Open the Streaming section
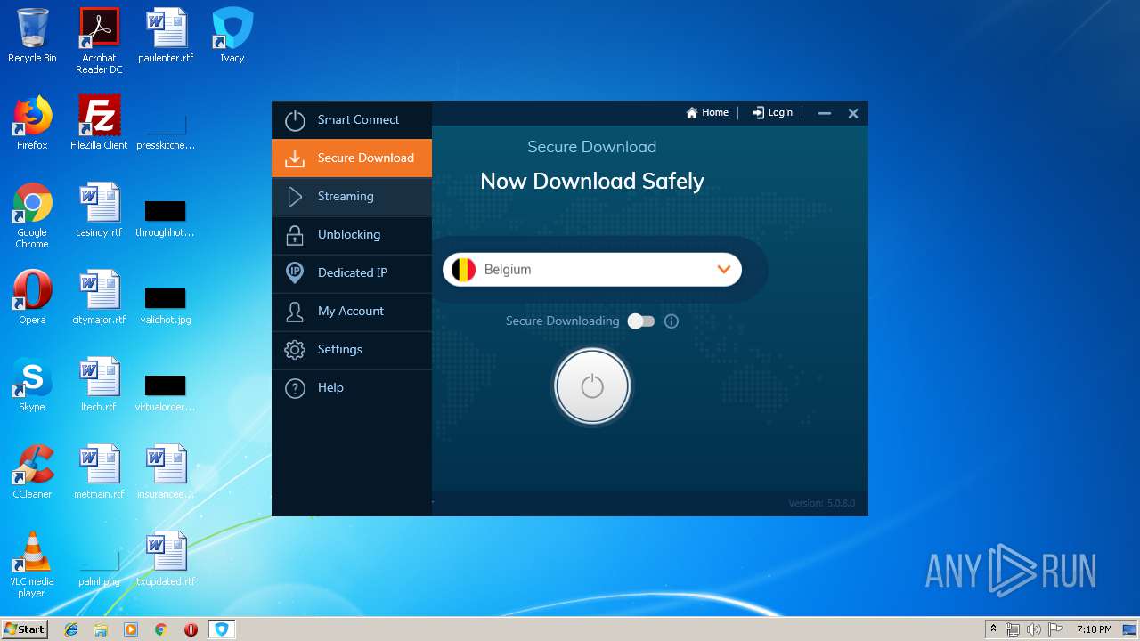 coord(352,196)
